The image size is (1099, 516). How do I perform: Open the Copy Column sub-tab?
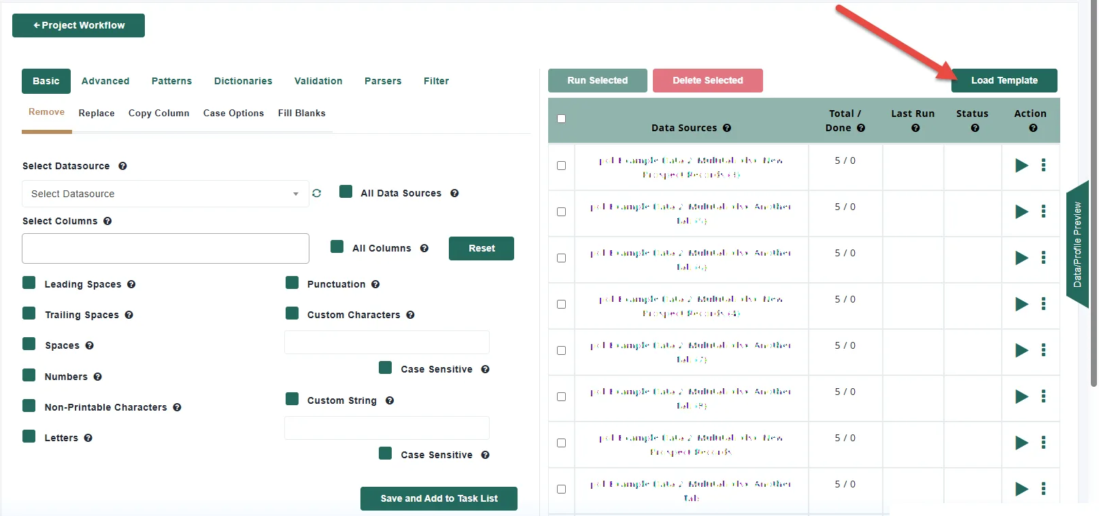tap(159, 113)
